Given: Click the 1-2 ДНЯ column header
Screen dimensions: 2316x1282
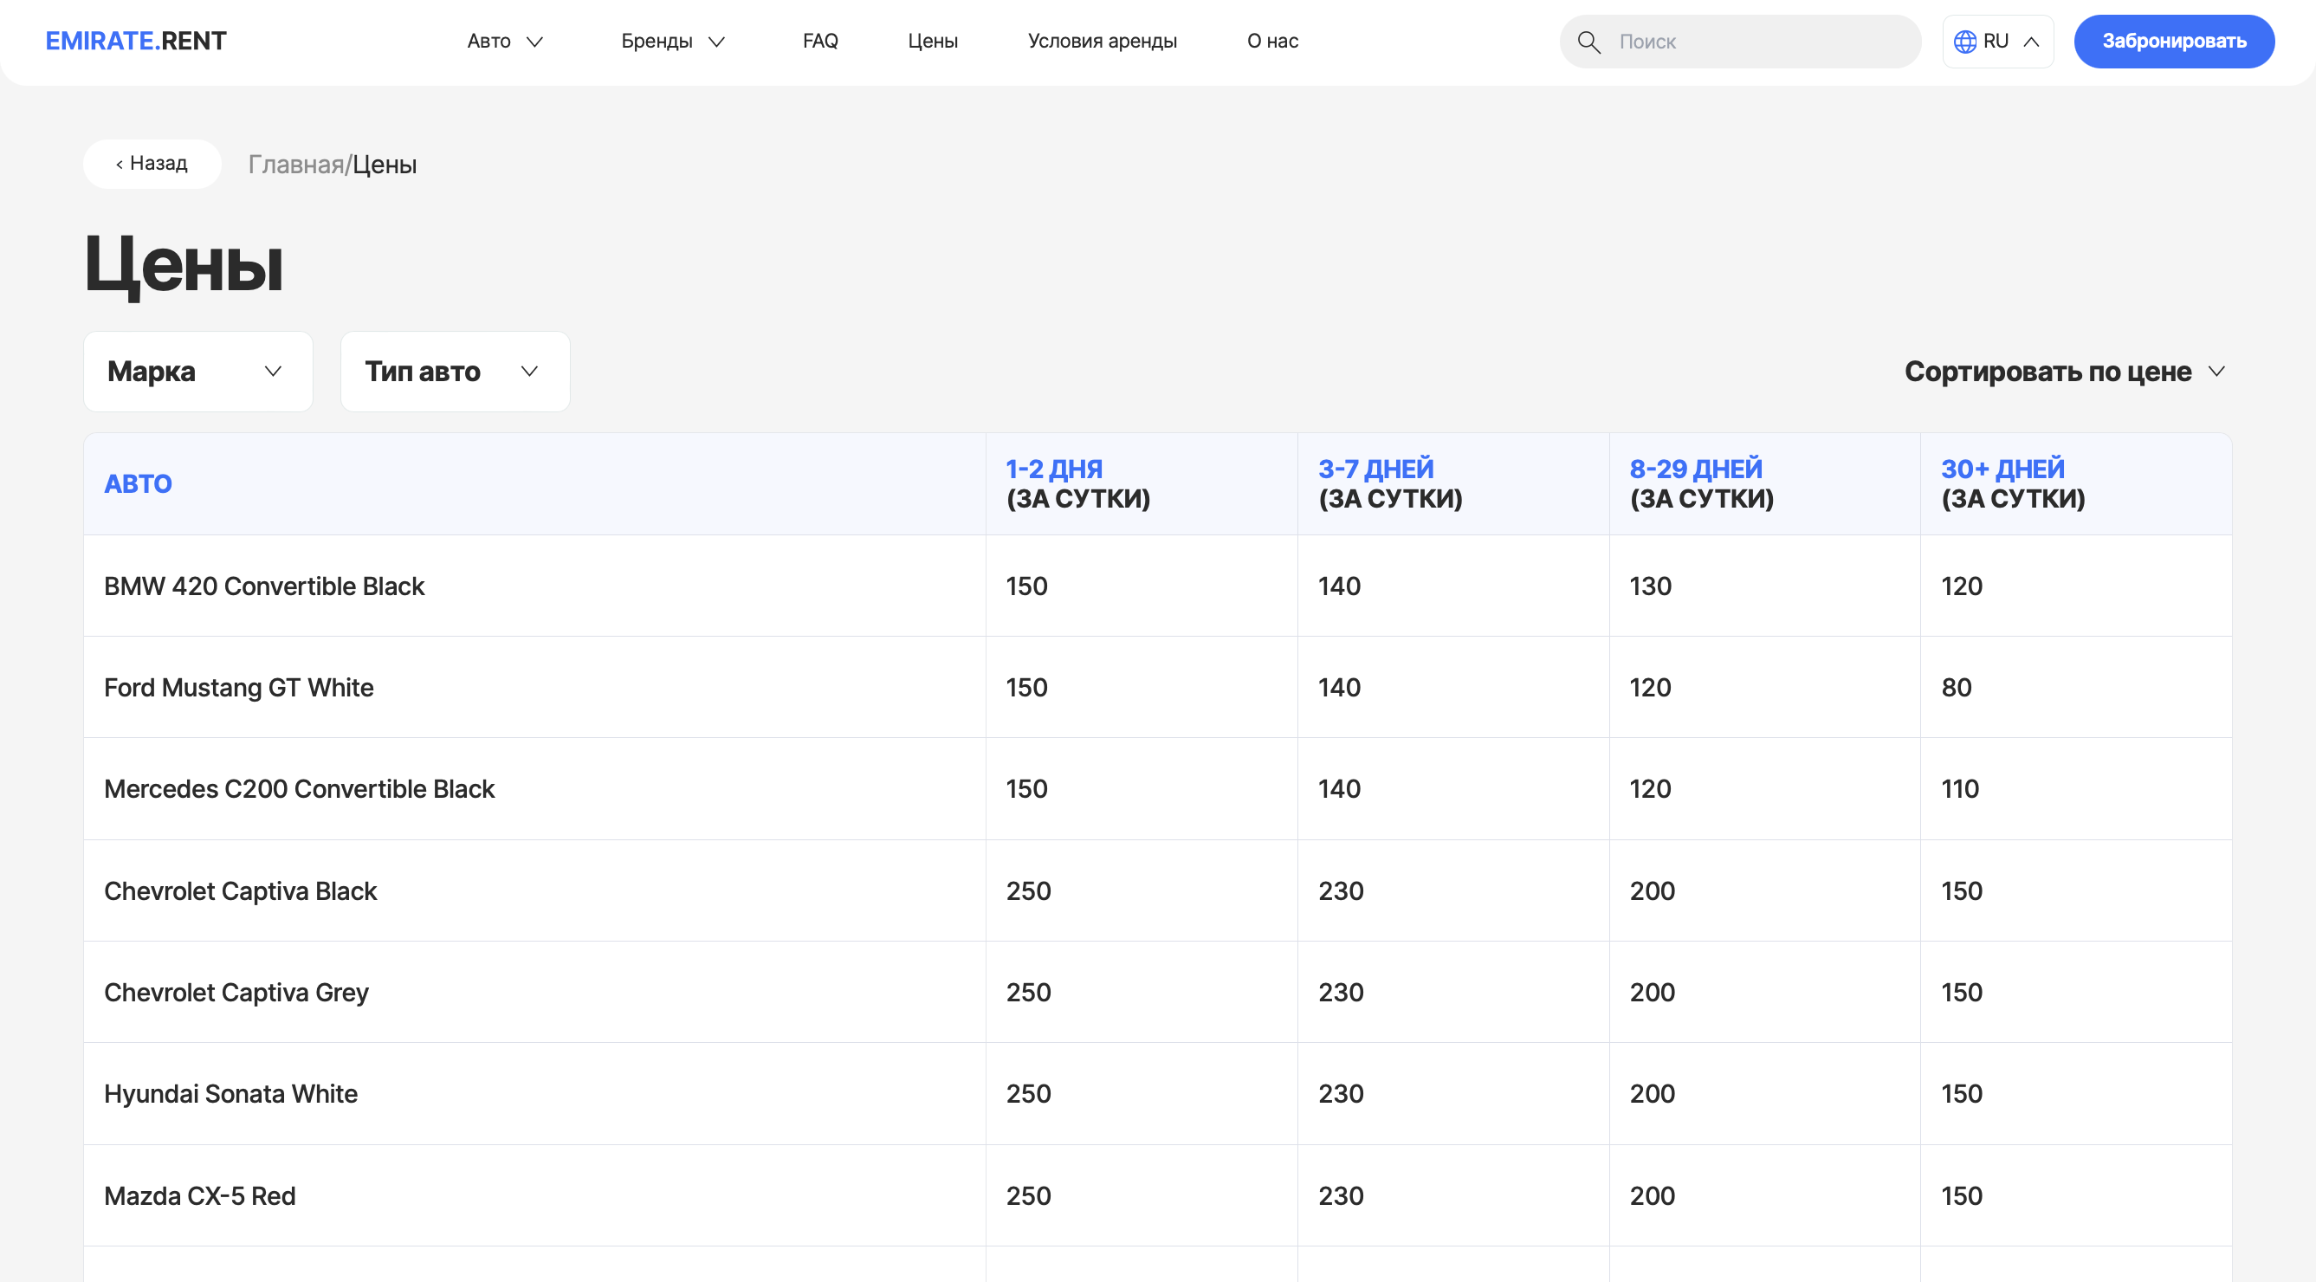Looking at the screenshot, I should pyautogui.click(x=1078, y=483).
